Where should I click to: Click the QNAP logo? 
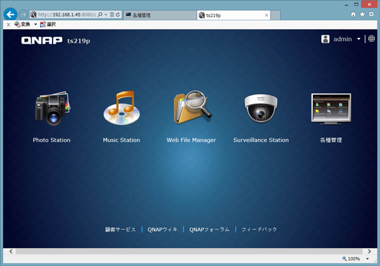tap(42, 40)
